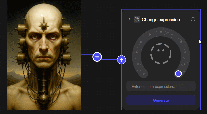
Task: Go back using the left chevron arrow
Action: 129,19
